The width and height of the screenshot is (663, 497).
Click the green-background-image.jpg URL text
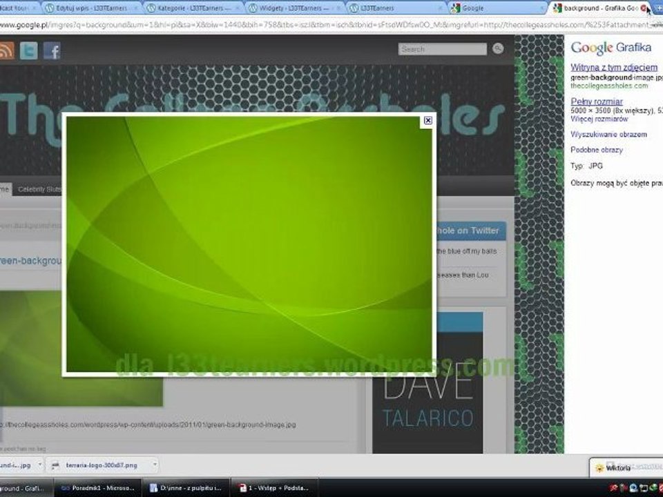[148, 425]
